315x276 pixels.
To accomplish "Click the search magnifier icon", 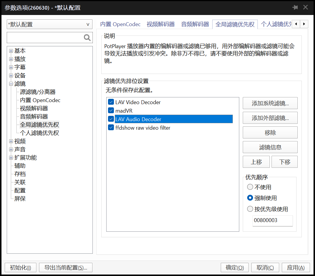I will click(87, 38).
